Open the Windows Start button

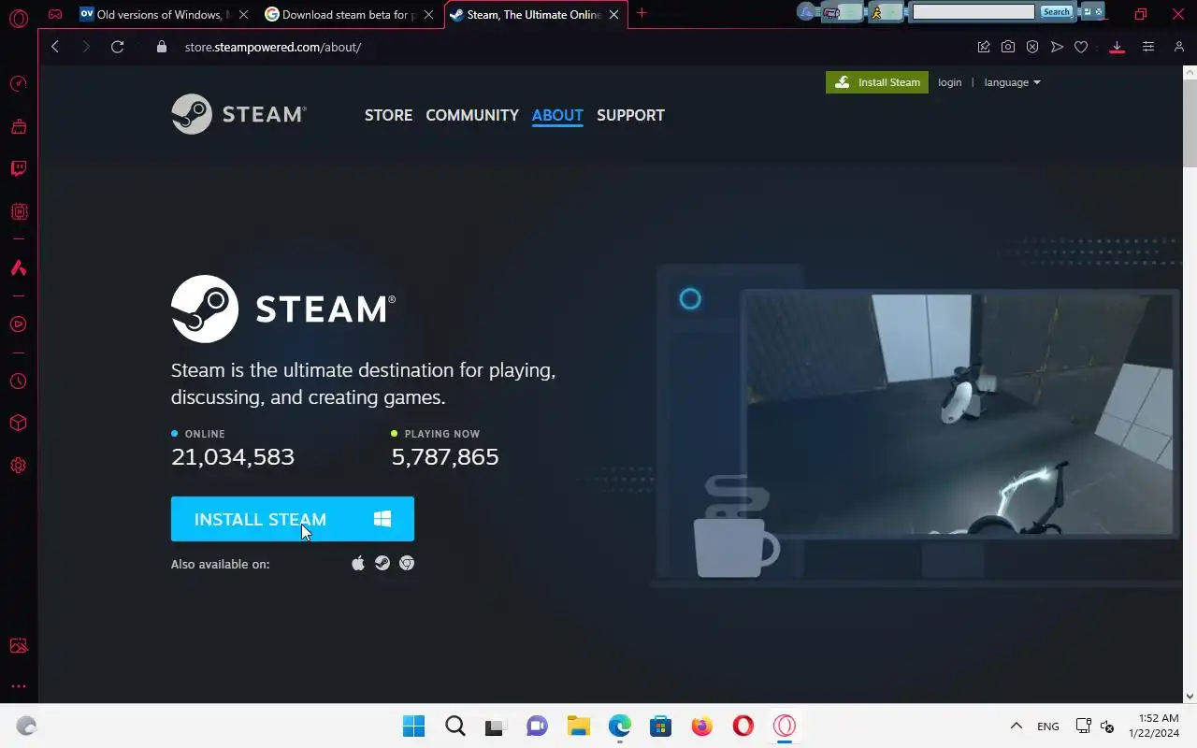[413, 726]
